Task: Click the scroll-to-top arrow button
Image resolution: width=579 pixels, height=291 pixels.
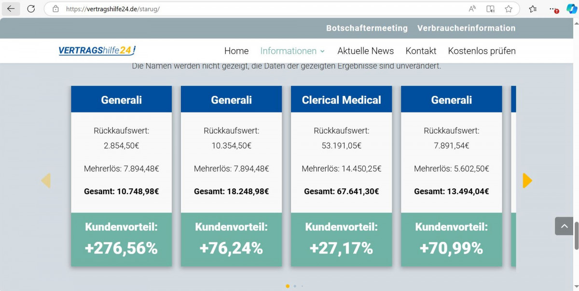Action: 564,226
